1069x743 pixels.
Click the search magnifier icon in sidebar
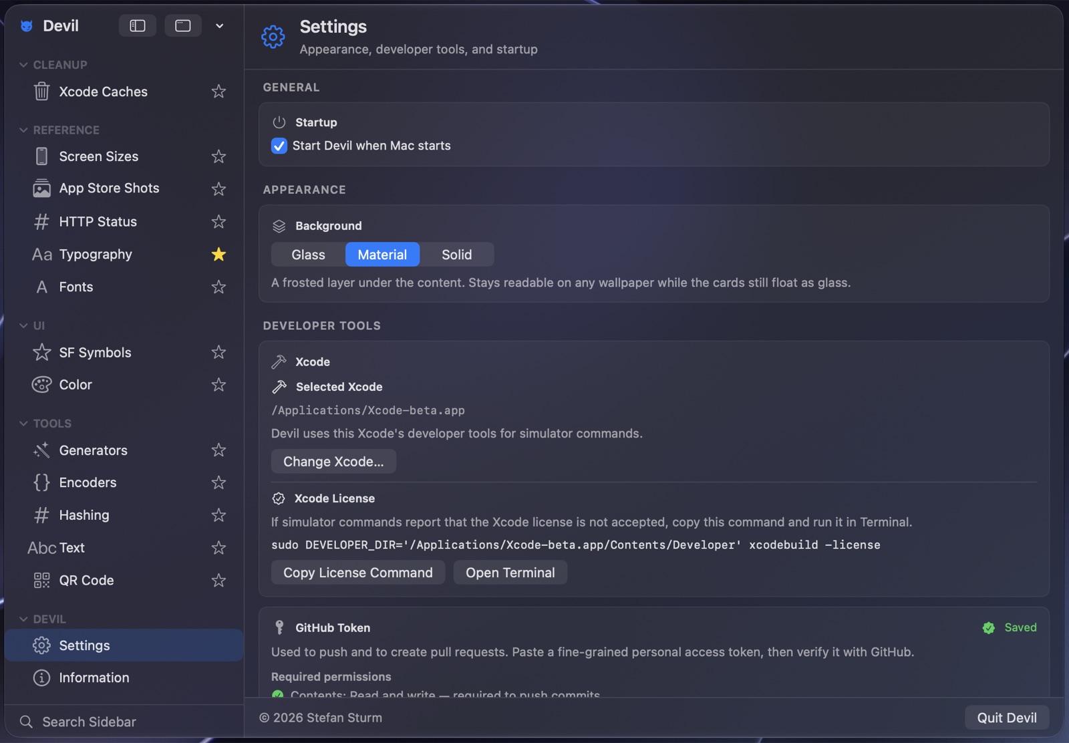coord(27,722)
